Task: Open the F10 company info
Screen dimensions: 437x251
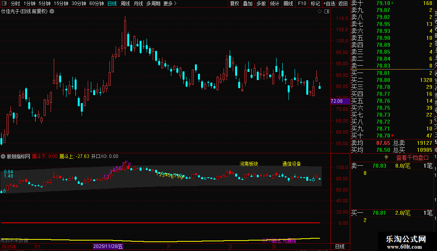Action: [x=302, y=3]
